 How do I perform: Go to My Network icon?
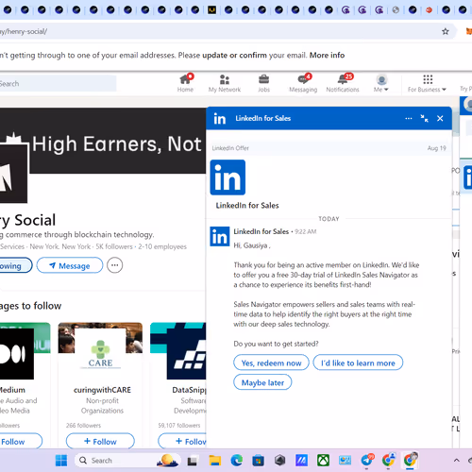click(x=225, y=79)
